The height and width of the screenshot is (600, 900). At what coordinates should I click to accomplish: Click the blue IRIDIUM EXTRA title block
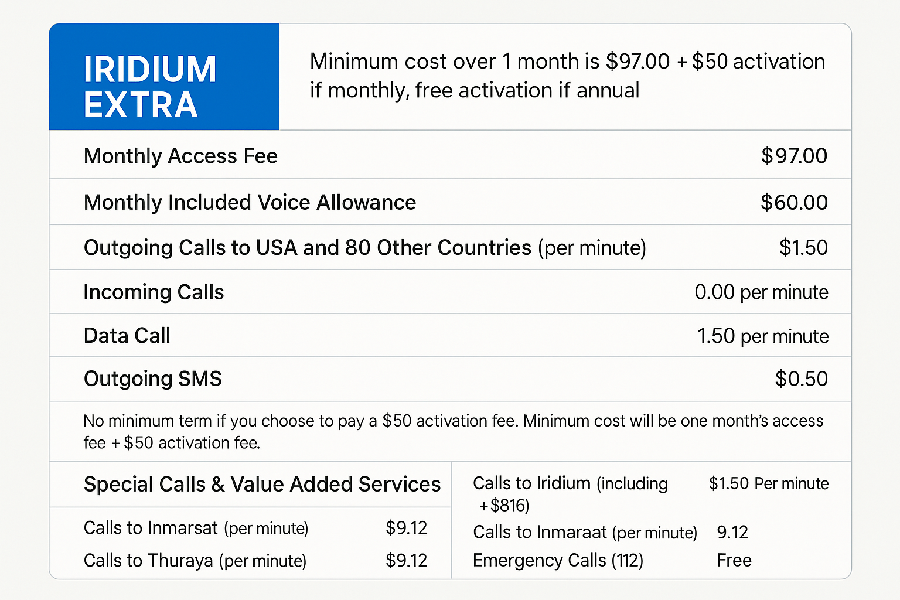[x=164, y=77]
